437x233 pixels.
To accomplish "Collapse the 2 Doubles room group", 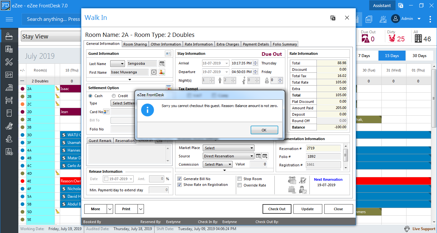I will tap(22, 81).
